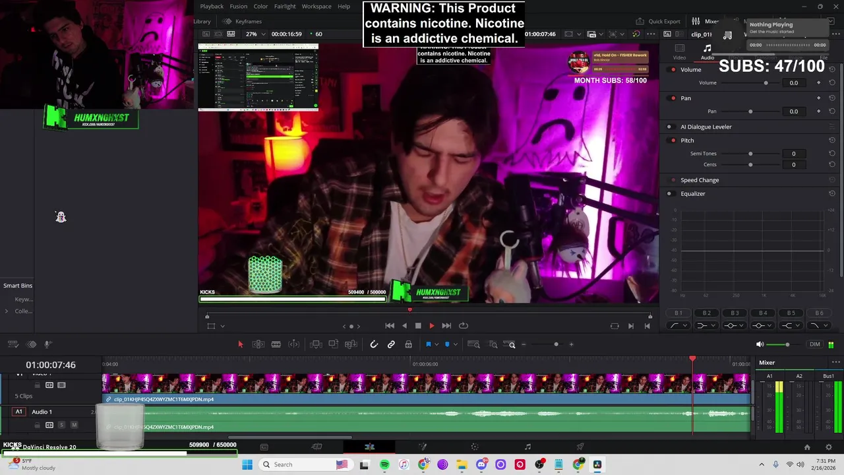Open the Project Manager home icon
The width and height of the screenshot is (844, 475).
click(807, 447)
